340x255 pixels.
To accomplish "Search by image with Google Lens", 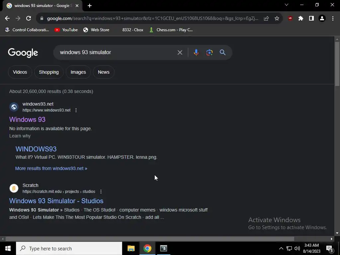I will click(209, 52).
